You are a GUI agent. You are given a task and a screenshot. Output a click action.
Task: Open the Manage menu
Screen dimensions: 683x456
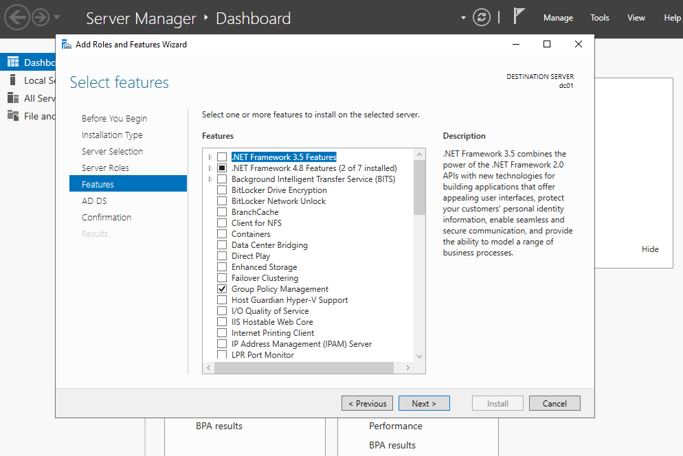[x=558, y=18]
